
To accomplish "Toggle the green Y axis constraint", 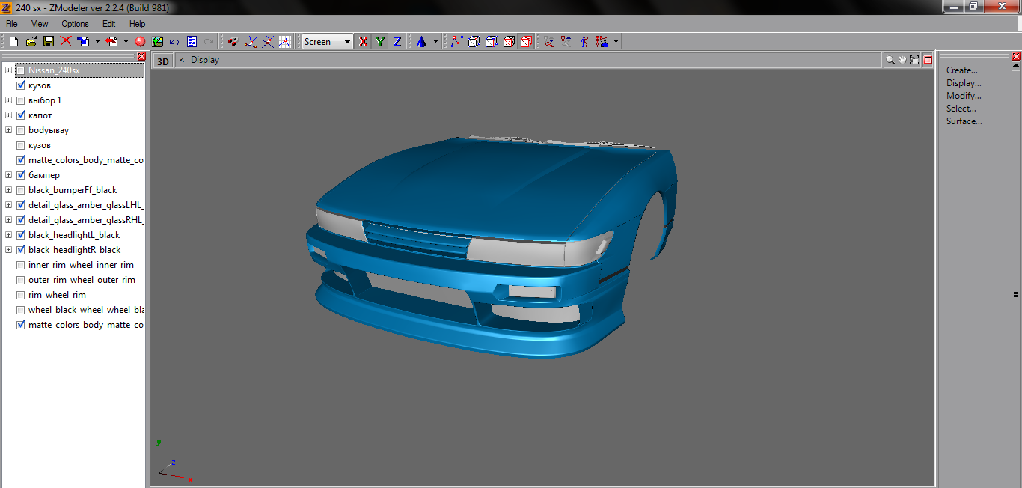I will [381, 42].
